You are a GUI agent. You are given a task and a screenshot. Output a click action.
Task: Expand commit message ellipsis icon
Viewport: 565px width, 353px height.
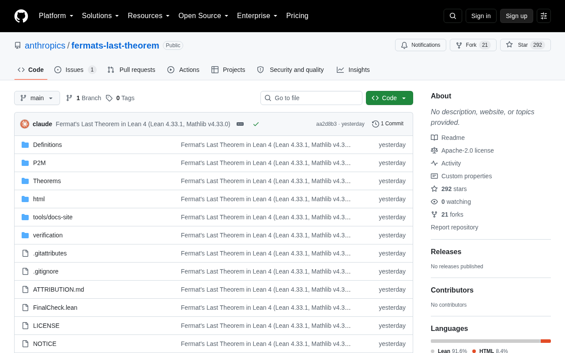[x=240, y=124]
